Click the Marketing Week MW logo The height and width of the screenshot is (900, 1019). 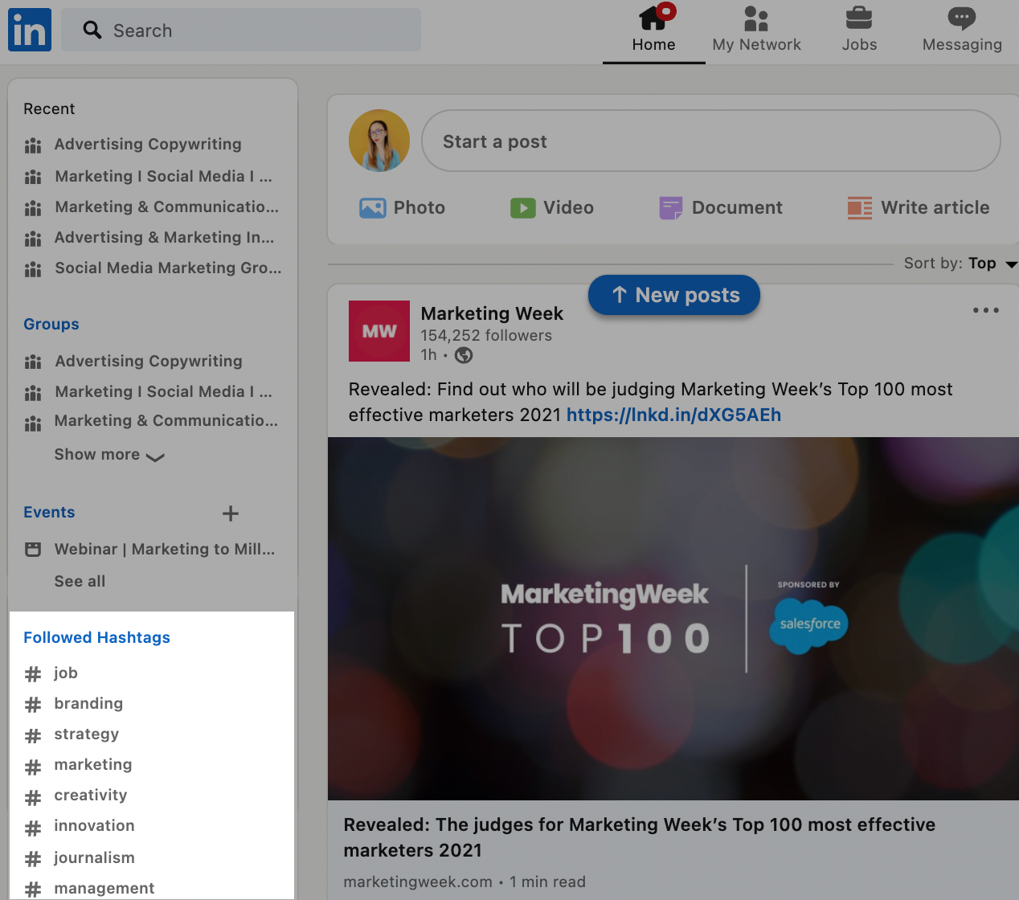click(379, 331)
